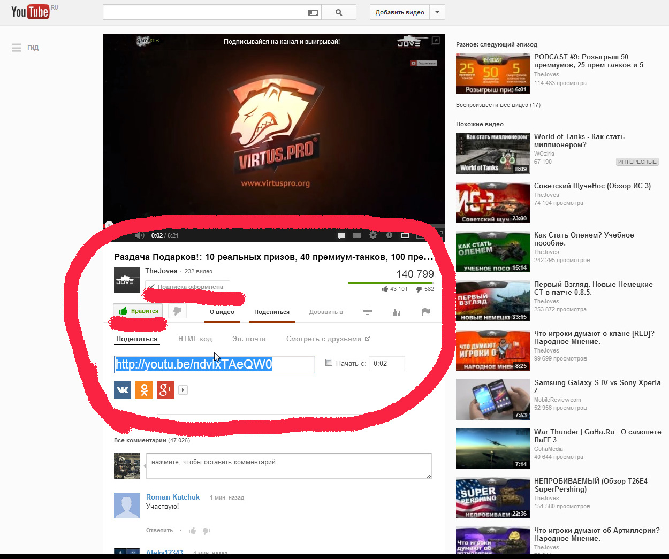Click 'Ответить' under Roman Kutchuk's comment
Image resolution: width=669 pixels, height=559 pixels.
(159, 530)
